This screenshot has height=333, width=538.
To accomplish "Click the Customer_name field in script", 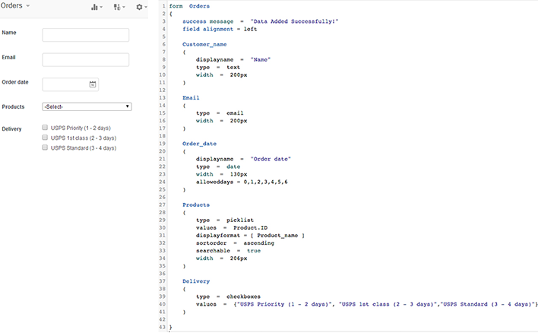I will (204, 44).
